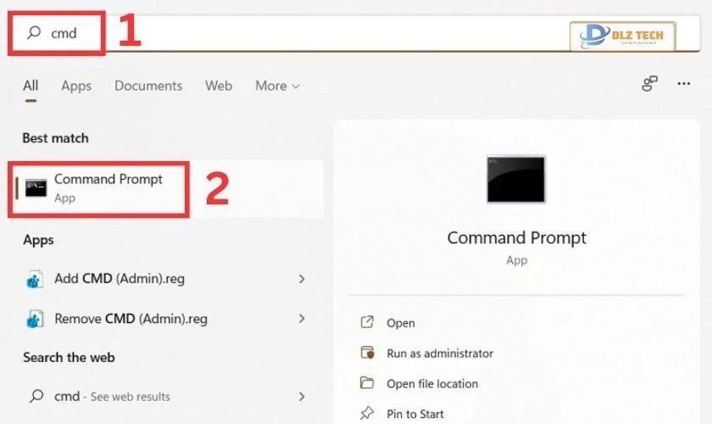This screenshot has width=712, height=424.
Task: Expand the More filters dropdown
Action: pos(277,86)
